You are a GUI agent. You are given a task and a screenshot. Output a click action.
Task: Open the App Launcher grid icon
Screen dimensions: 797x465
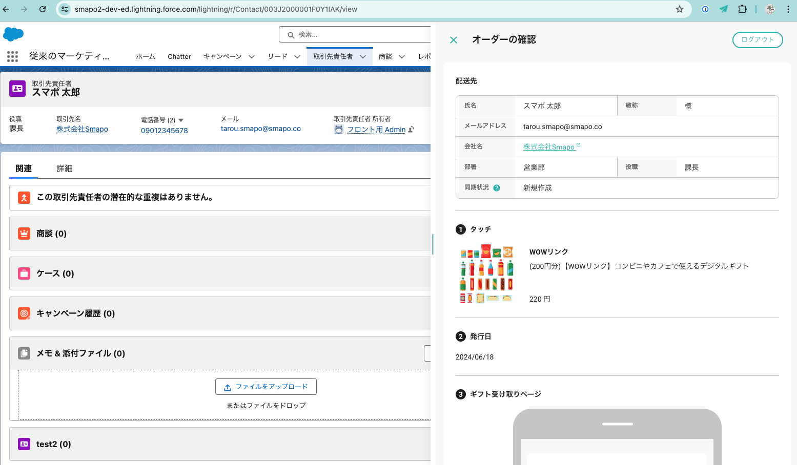(x=13, y=56)
